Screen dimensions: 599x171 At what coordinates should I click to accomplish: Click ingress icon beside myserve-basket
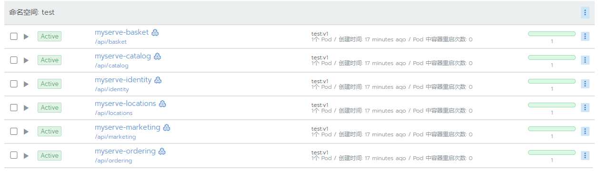point(155,33)
